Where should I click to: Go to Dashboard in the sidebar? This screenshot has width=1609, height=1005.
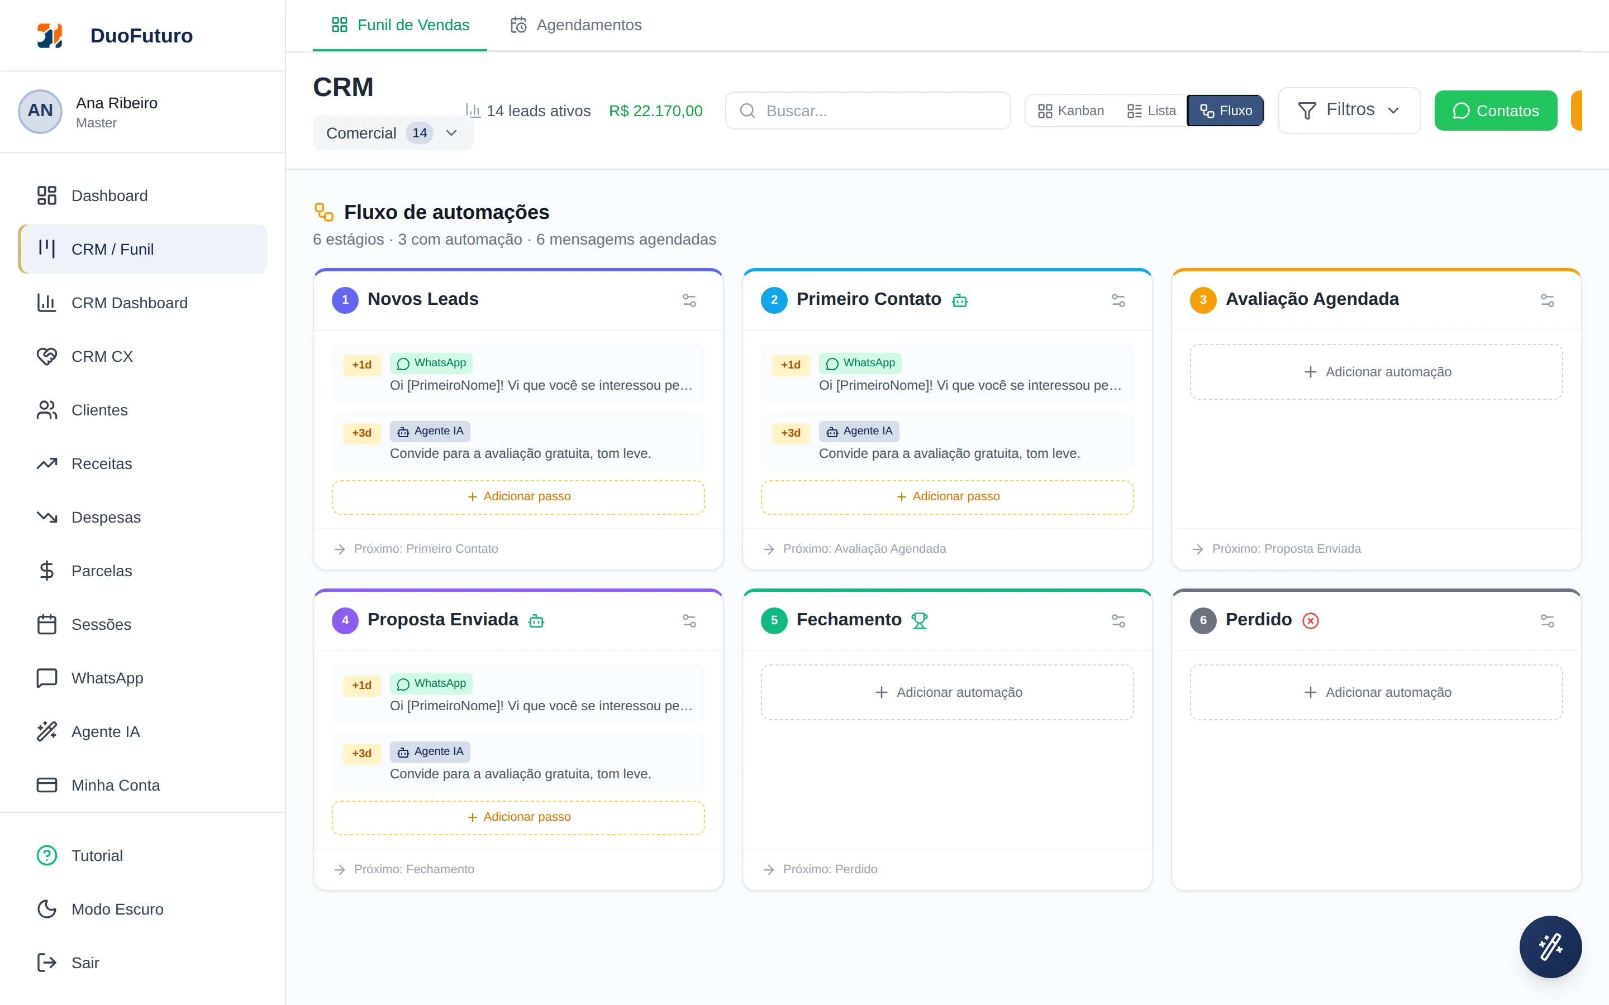(142, 195)
